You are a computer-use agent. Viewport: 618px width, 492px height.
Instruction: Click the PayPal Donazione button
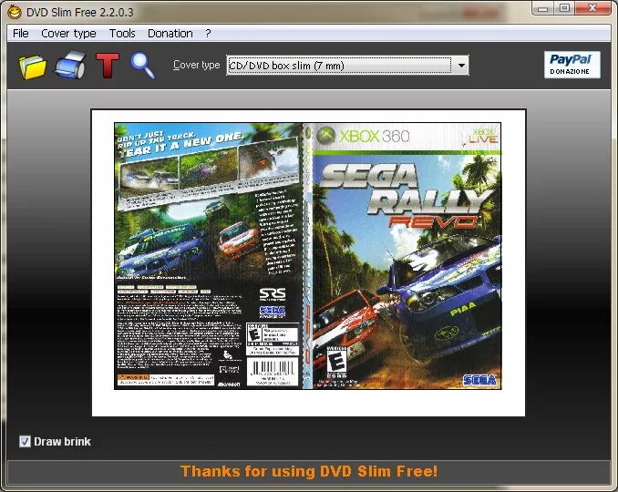(x=572, y=65)
